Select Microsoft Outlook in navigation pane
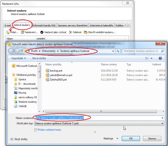The height and width of the screenshot is (146, 168). coord(24,66)
